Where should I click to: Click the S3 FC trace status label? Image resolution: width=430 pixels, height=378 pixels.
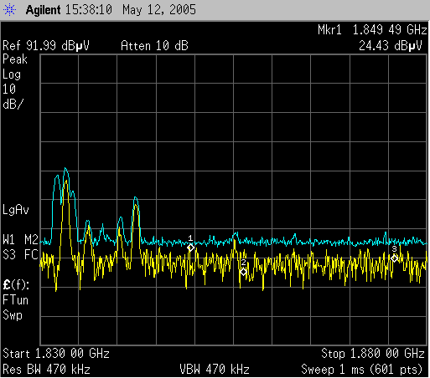click(x=20, y=254)
